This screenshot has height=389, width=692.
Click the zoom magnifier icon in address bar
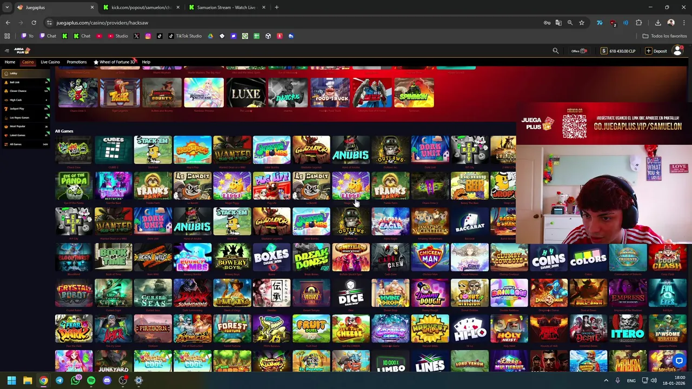tap(570, 23)
